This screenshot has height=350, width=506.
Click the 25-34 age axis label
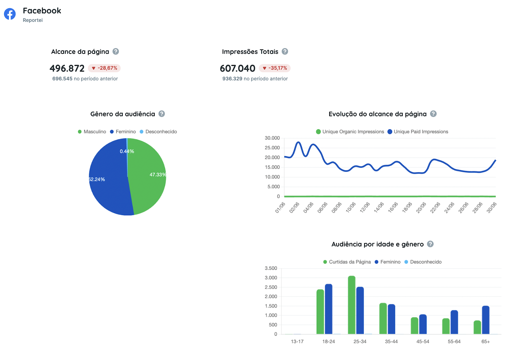point(360,341)
